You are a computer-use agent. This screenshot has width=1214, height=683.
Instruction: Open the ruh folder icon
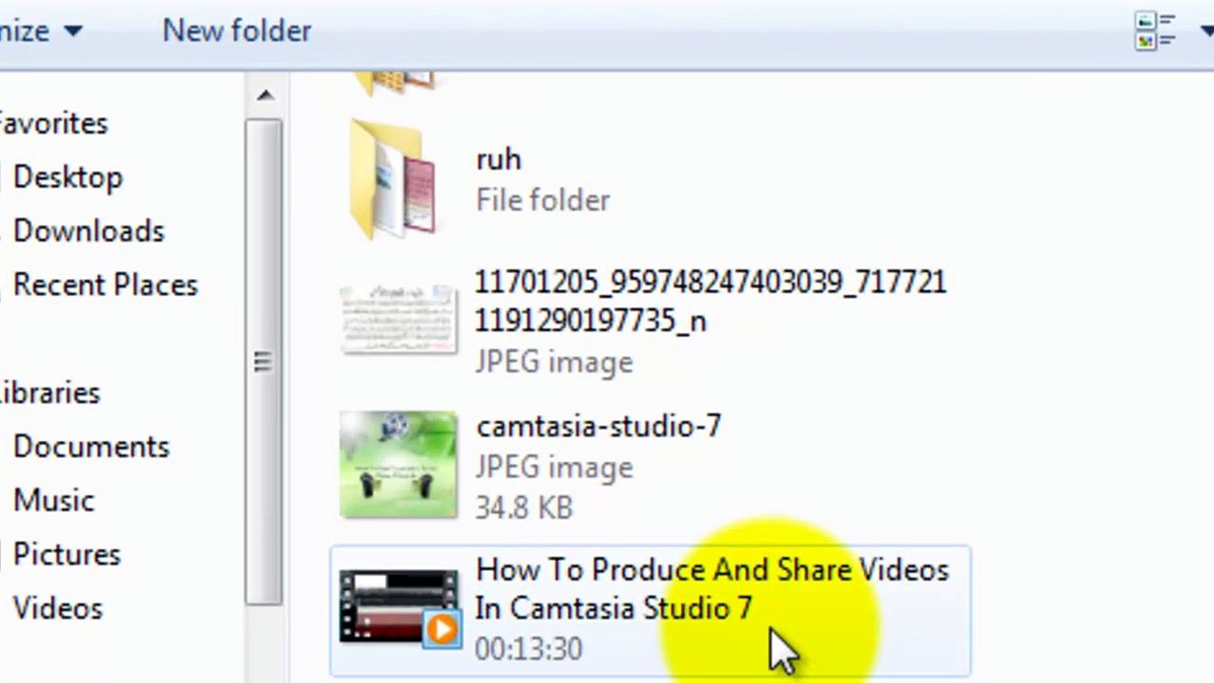click(393, 178)
